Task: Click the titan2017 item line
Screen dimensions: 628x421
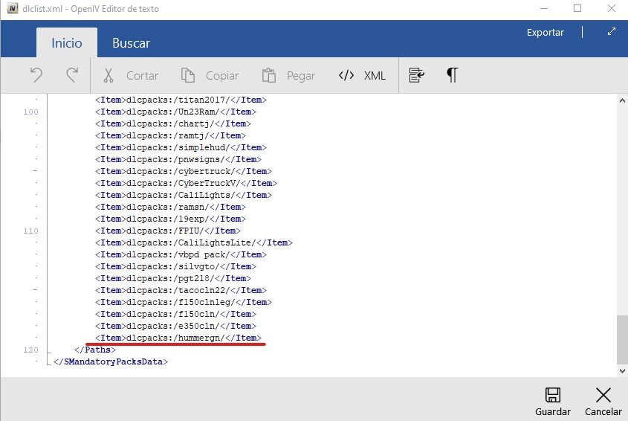Action: 181,100
